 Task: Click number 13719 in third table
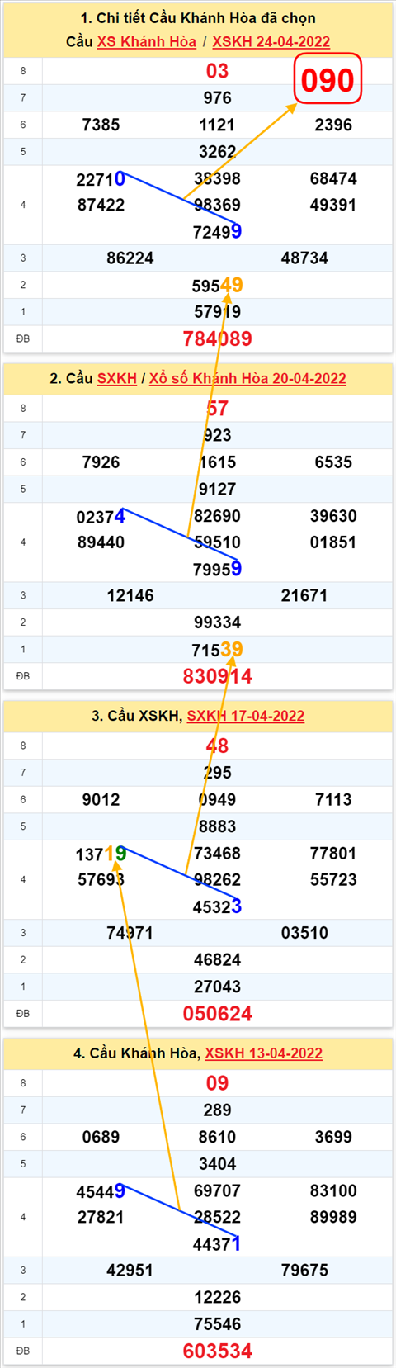click(x=101, y=854)
